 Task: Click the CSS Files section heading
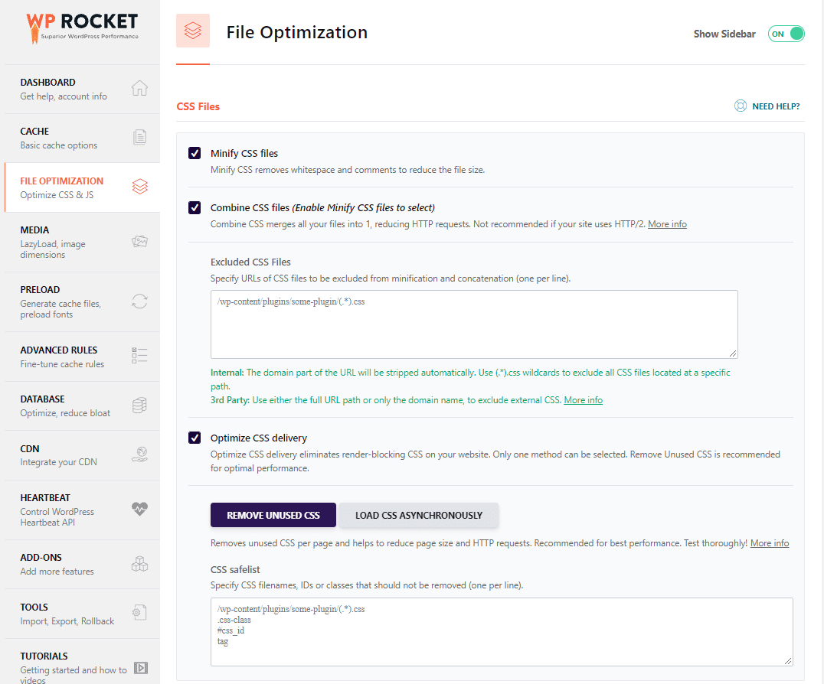click(198, 106)
